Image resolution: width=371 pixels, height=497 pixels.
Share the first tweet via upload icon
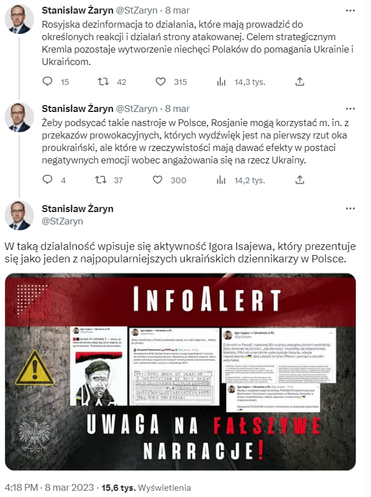(x=300, y=82)
